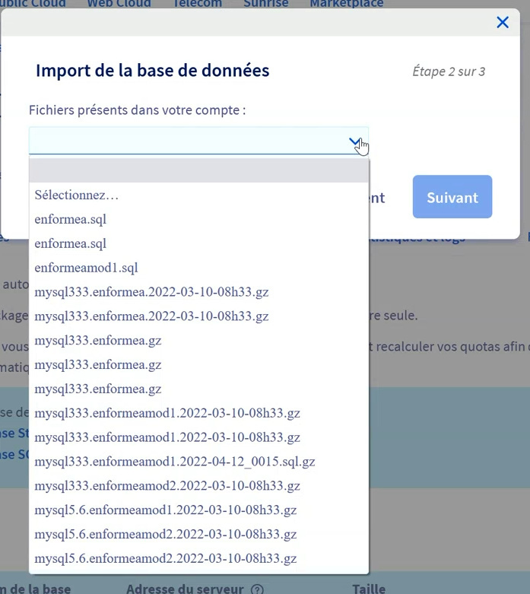Open the Web Cloud tab
The image size is (530, 594).
click(118, 4)
